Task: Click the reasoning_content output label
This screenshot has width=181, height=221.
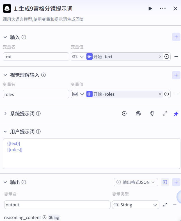Action: (x=22, y=217)
